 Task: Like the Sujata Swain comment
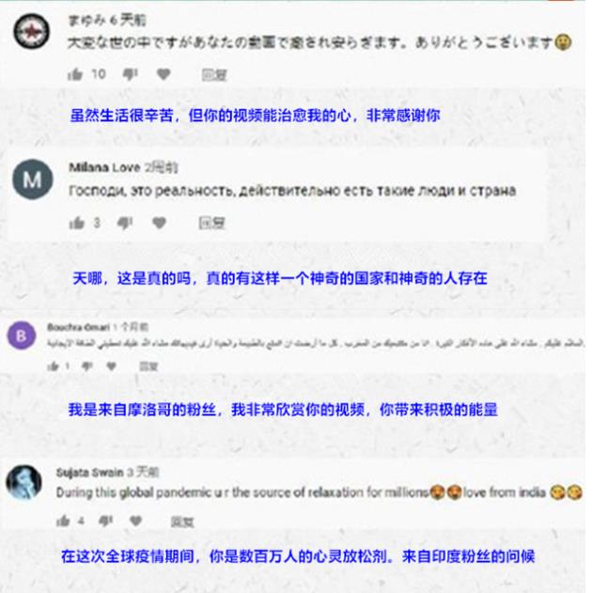point(63,522)
